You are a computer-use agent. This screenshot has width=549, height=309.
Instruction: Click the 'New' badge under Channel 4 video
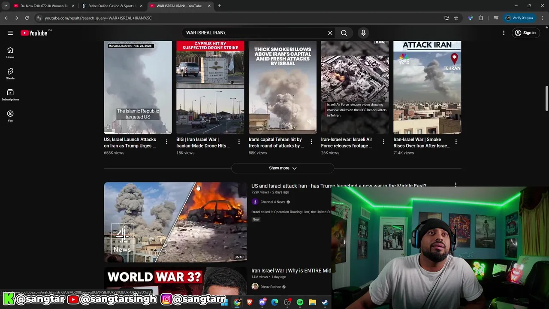click(256, 219)
